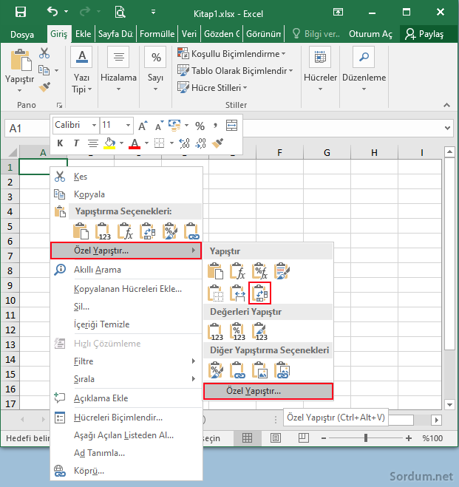Increase decimal places in the mini toolbar

185,143
